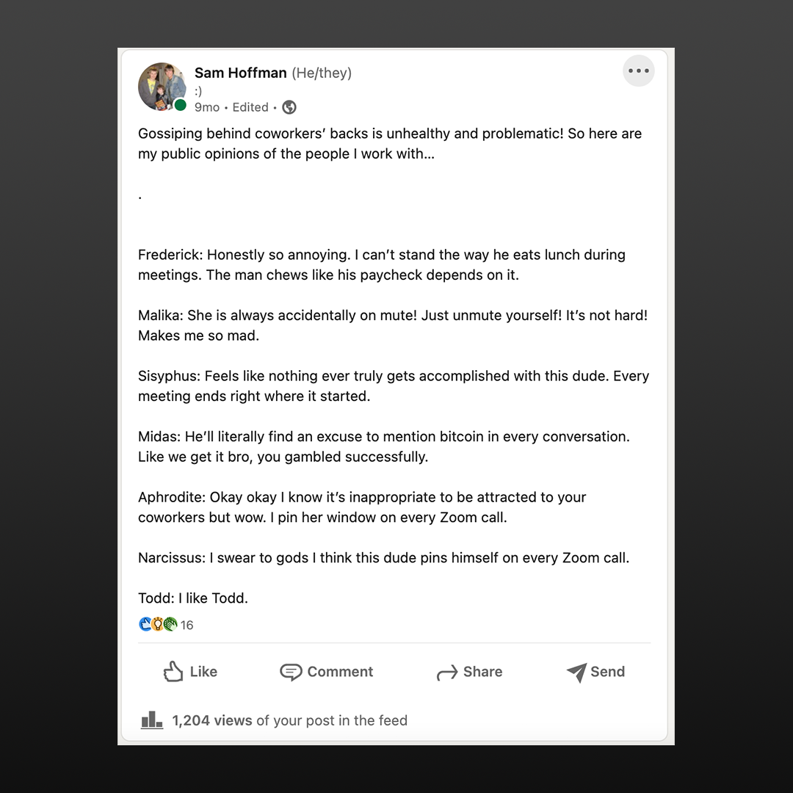Click the blue thumbs-up reaction emoji

tap(145, 625)
